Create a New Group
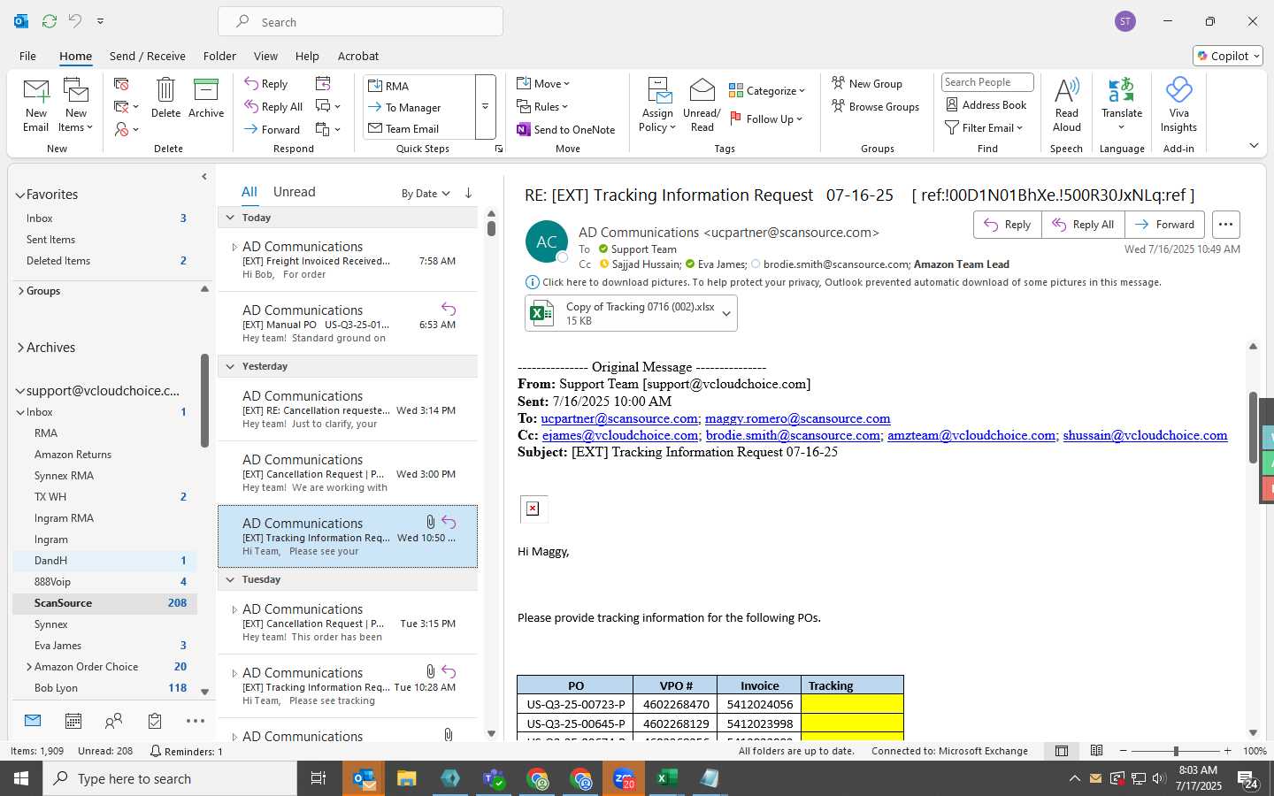 coord(867,83)
